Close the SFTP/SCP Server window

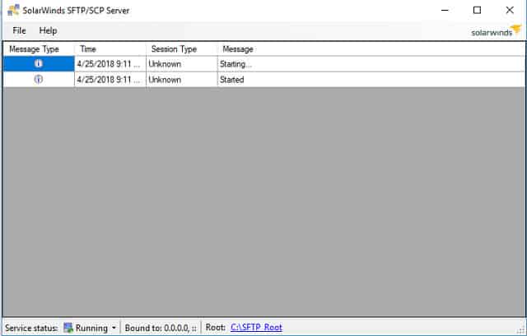click(x=510, y=10)
